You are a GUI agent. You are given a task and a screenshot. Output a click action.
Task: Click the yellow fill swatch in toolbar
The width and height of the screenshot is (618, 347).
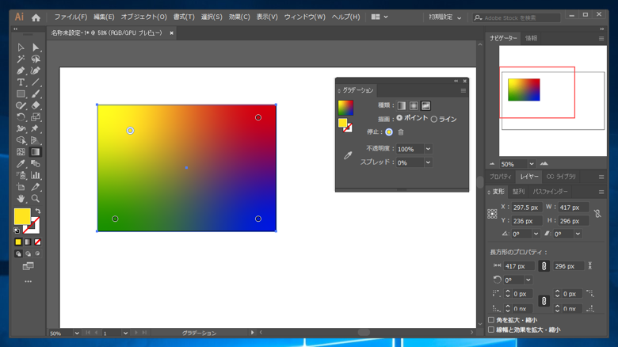pyautogui.click(x=22, y=216)
